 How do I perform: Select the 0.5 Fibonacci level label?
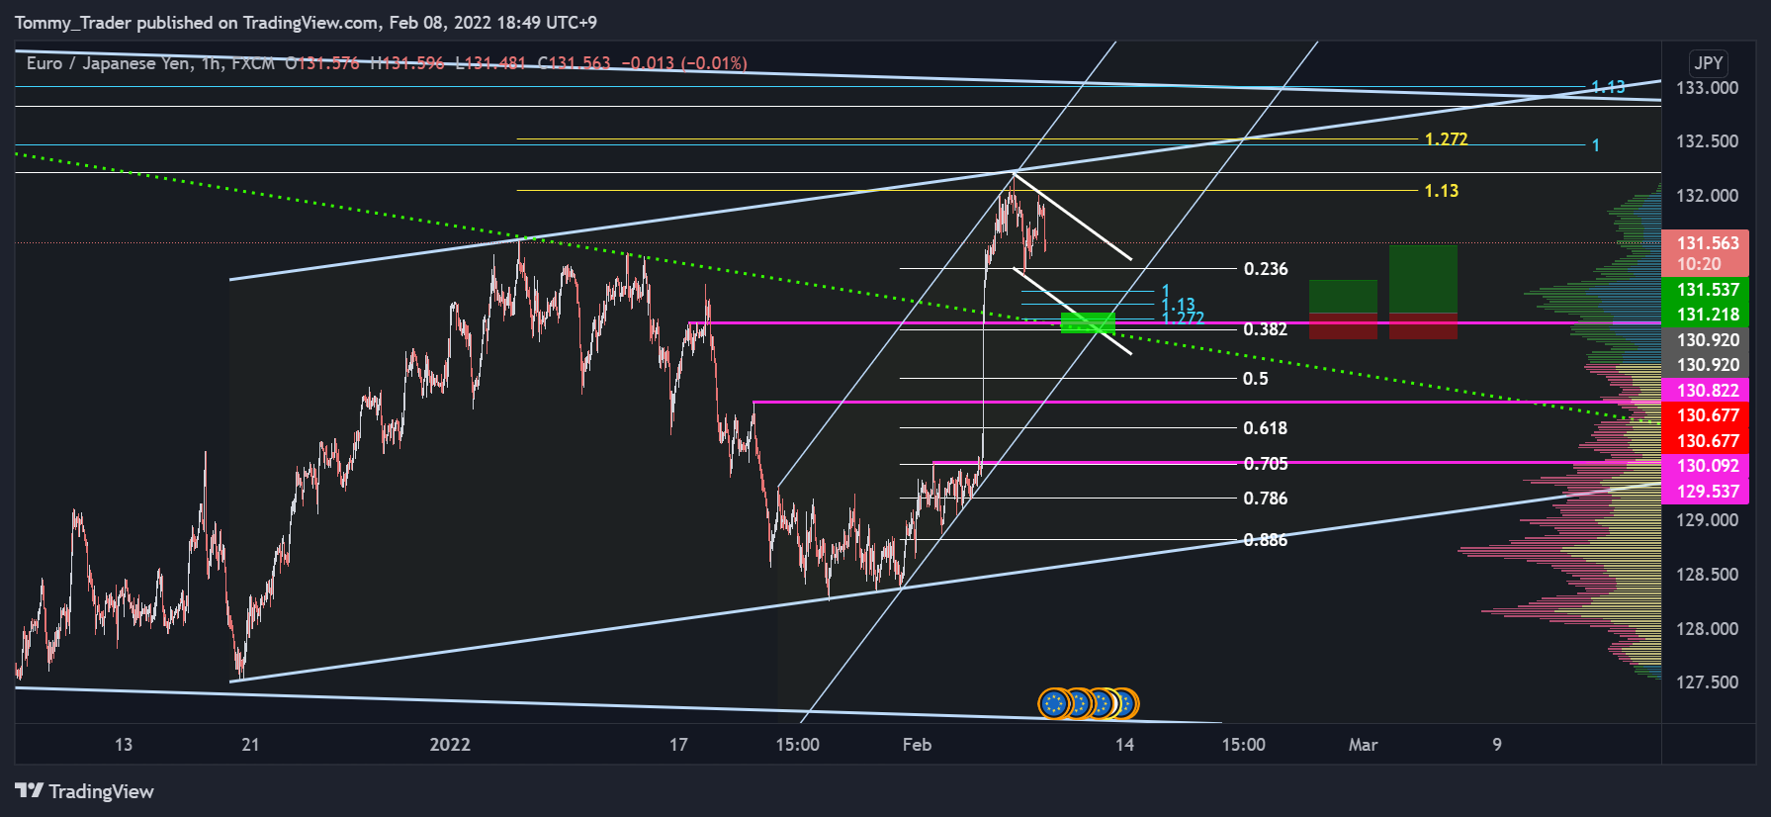(x=1256, y=379)
